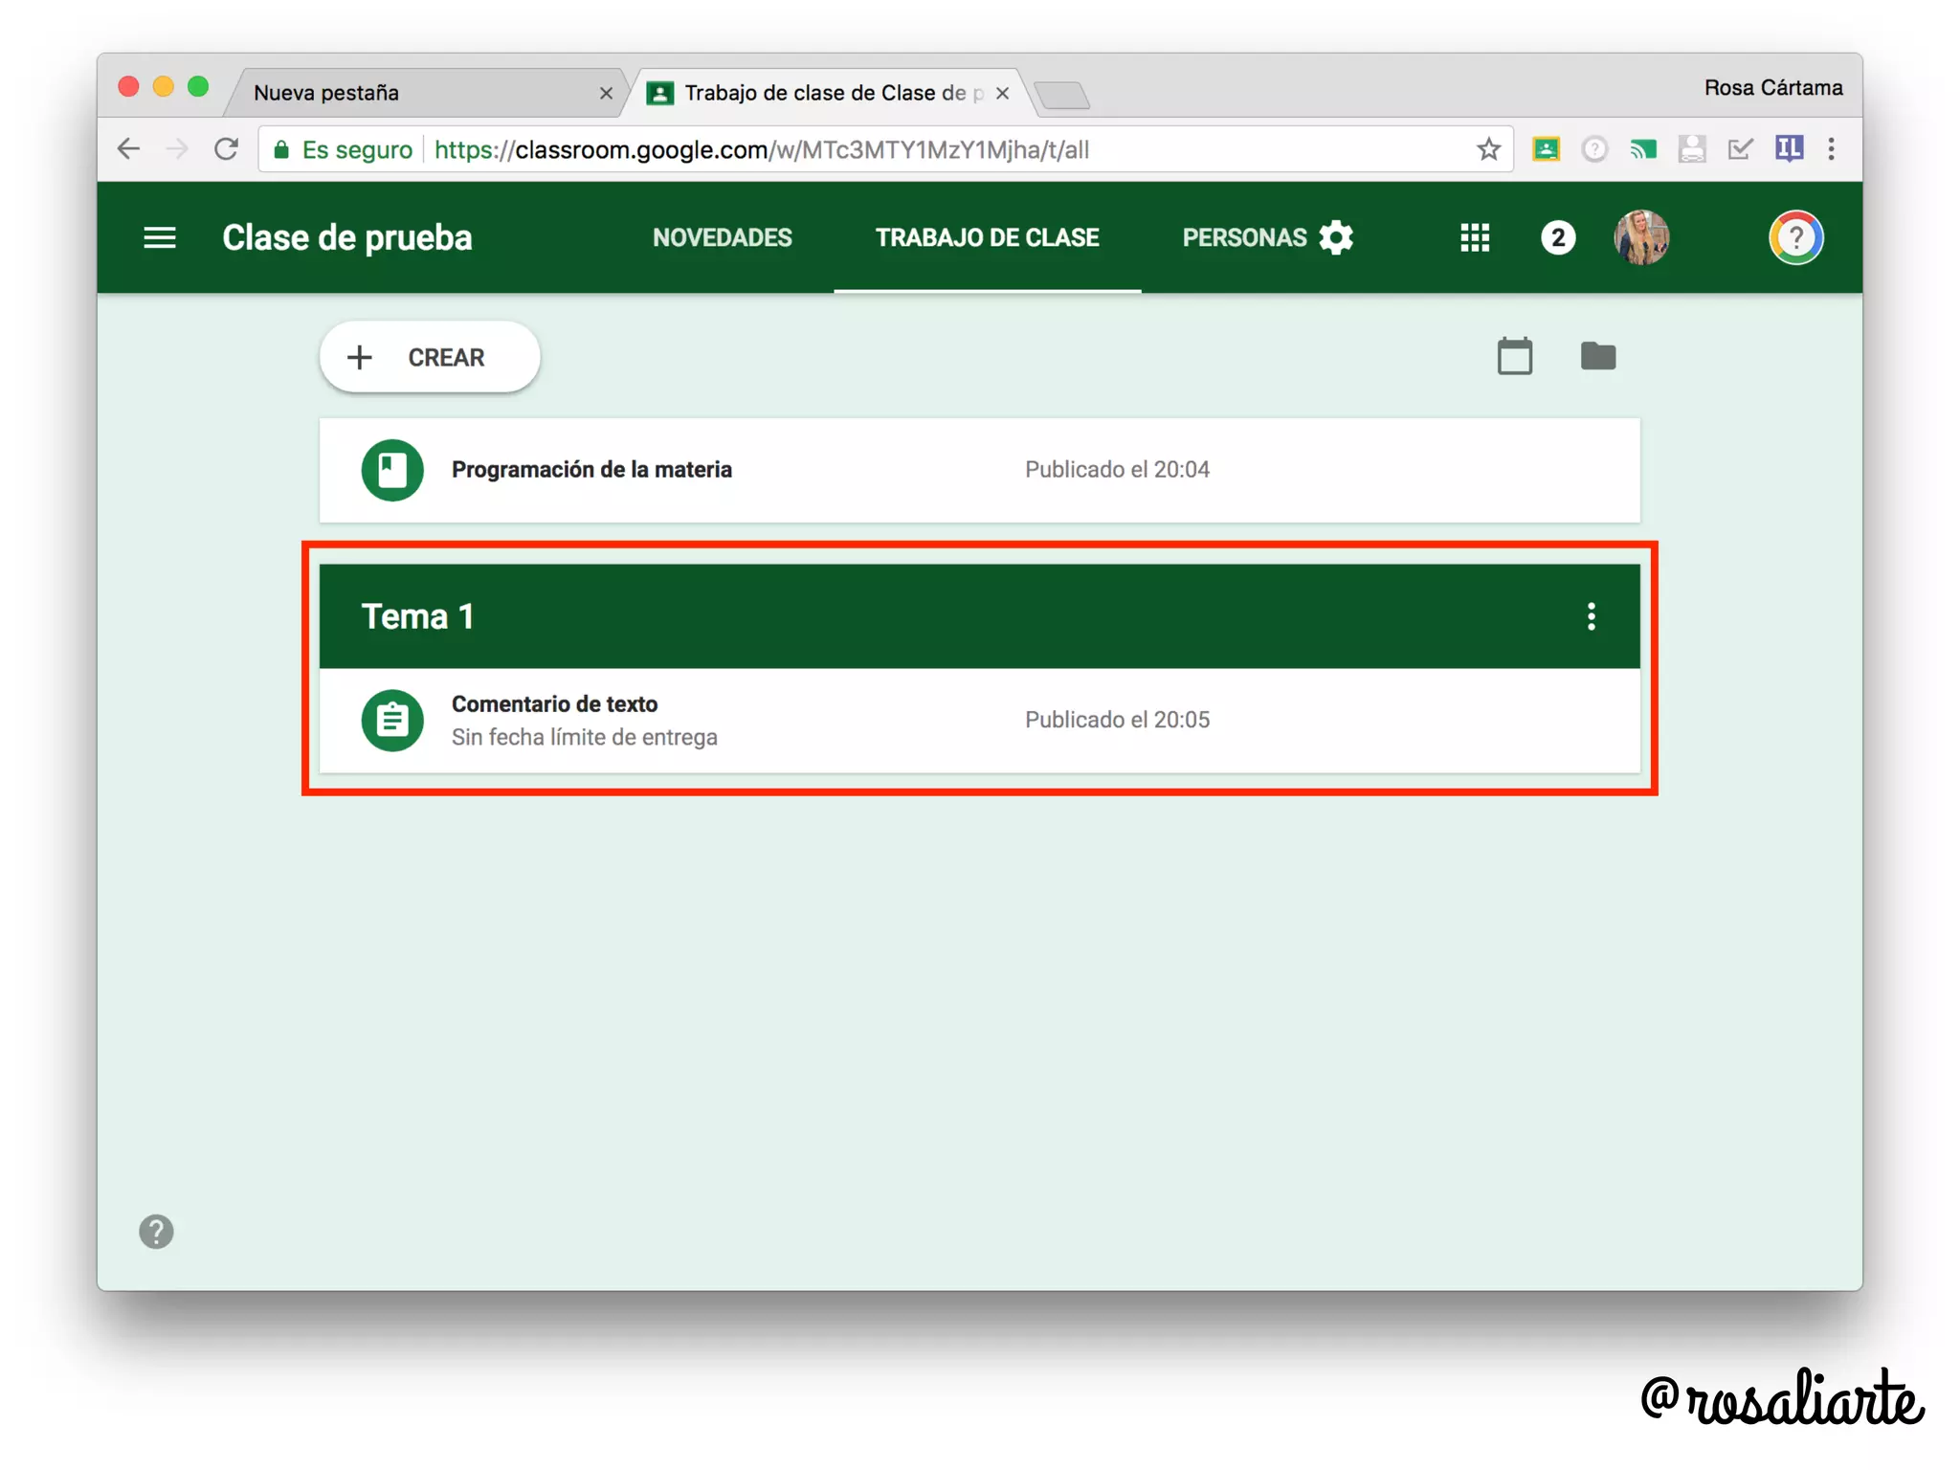Expand the Crear creation menu
Viewport: 1960px width, 1470px height.
tap(430, 357)
